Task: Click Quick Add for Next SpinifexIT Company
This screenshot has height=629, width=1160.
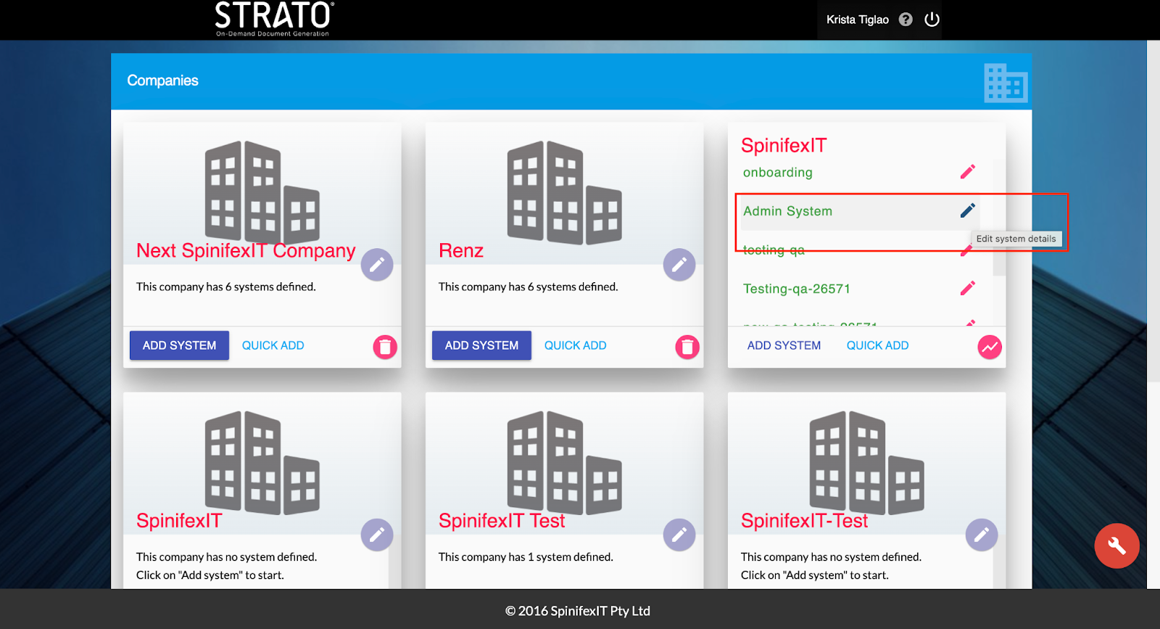Action: pos(273,345)
